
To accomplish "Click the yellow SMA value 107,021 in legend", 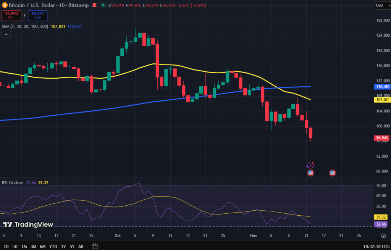I will (x=58, y=26).
